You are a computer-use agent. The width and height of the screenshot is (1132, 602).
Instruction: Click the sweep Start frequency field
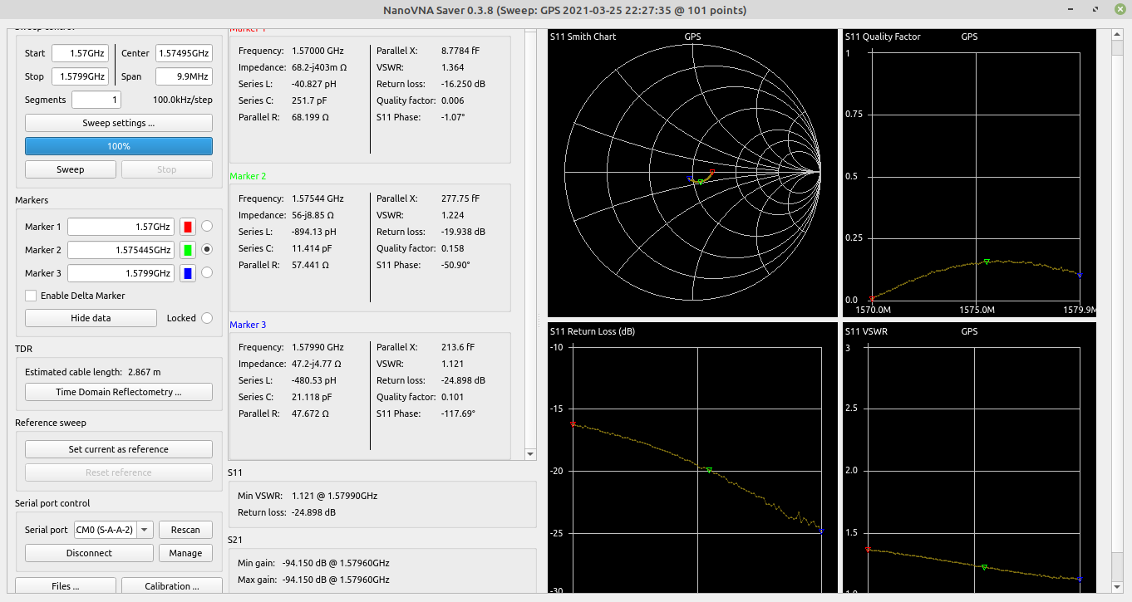80,53
